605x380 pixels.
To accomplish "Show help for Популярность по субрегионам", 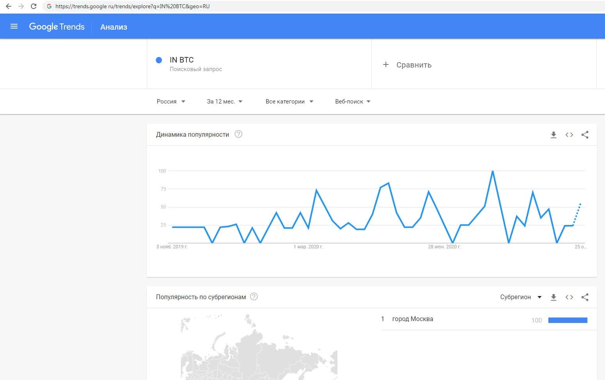I will (x=254, y=297).
